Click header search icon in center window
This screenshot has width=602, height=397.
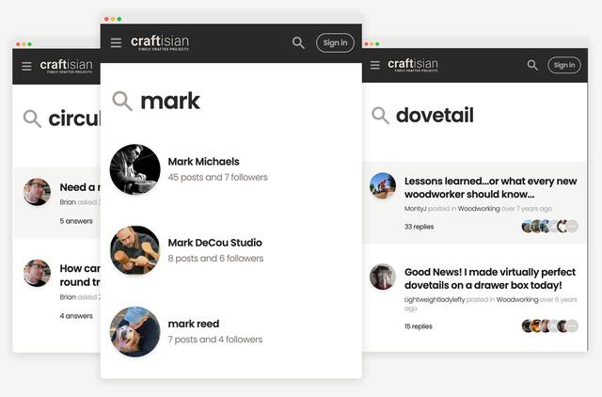tap(298, 42)
